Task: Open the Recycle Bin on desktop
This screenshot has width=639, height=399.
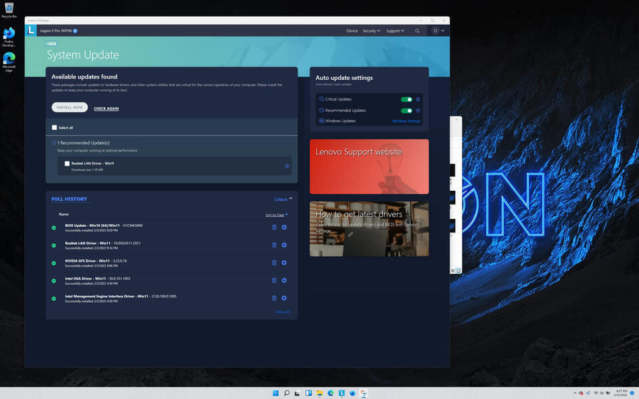Action: 9,10
